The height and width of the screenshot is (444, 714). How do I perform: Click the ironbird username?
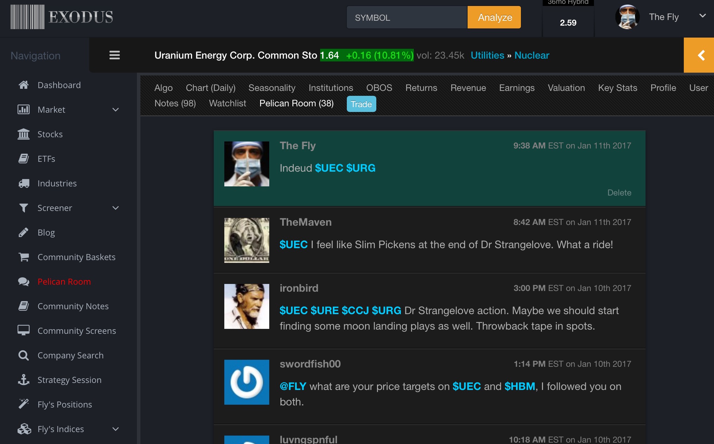point(299,288)
